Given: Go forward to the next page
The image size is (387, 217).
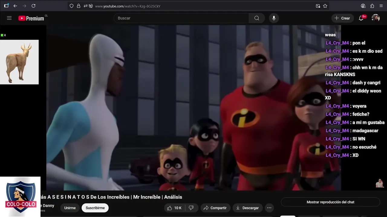Looking at the screenshot, I should [24, 6].
